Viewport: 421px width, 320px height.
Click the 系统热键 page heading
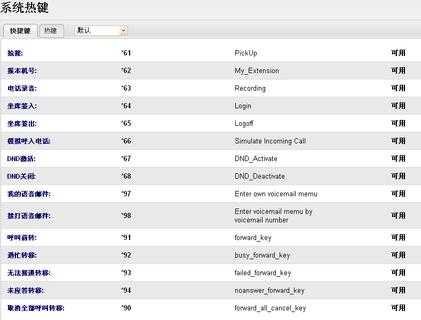pyautogui.click(x=25, y=7)
